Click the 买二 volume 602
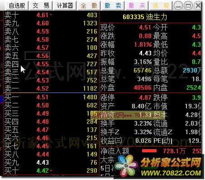205x180 pixels. click(x=92, y=105)
